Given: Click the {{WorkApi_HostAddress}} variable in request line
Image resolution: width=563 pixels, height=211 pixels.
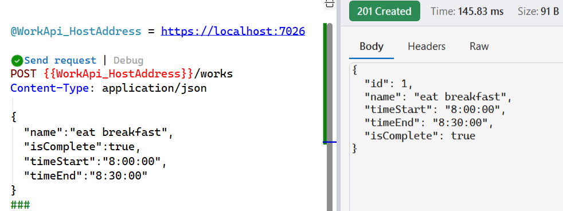Looking at the screenshot, I should [119, 74].
